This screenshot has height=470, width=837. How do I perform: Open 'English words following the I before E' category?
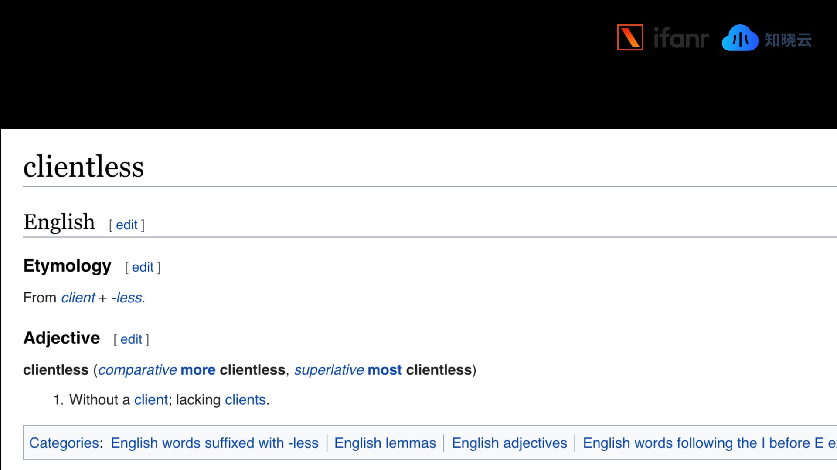coord(710,443)
